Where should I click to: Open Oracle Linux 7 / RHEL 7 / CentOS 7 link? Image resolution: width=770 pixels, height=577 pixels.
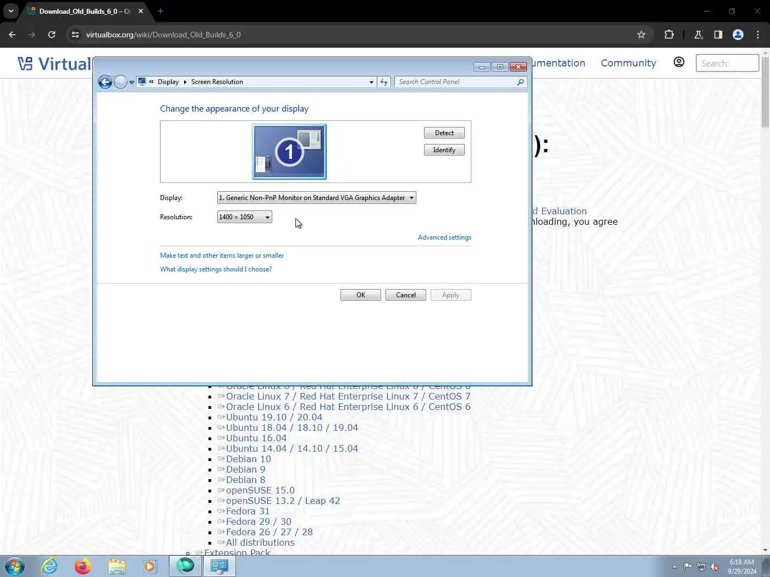pyautogui.click(x=348, y=396)
